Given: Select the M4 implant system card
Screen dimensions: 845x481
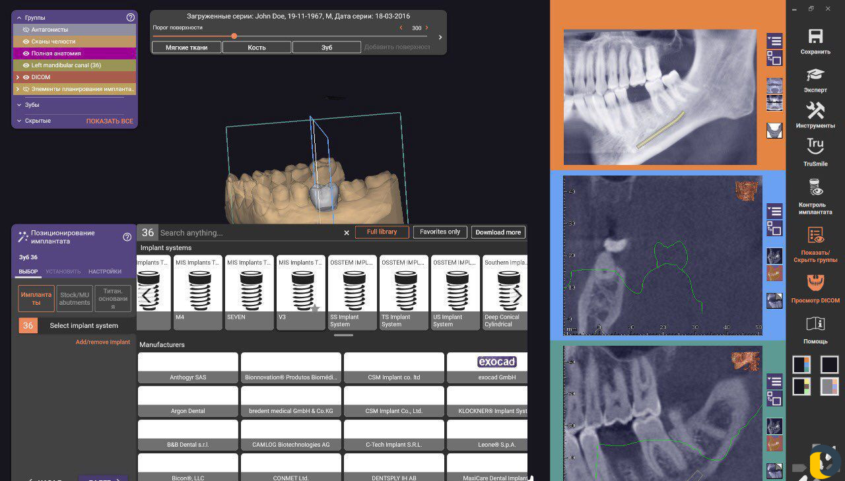Looking at the screenshot, I should pos(199,292).
